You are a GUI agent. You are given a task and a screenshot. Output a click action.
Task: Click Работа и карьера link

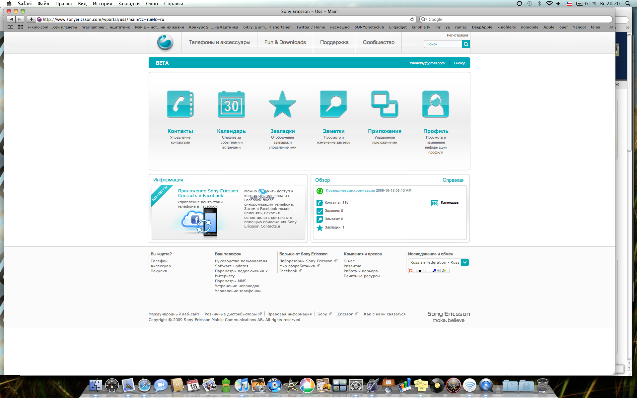tap(361, 271)
